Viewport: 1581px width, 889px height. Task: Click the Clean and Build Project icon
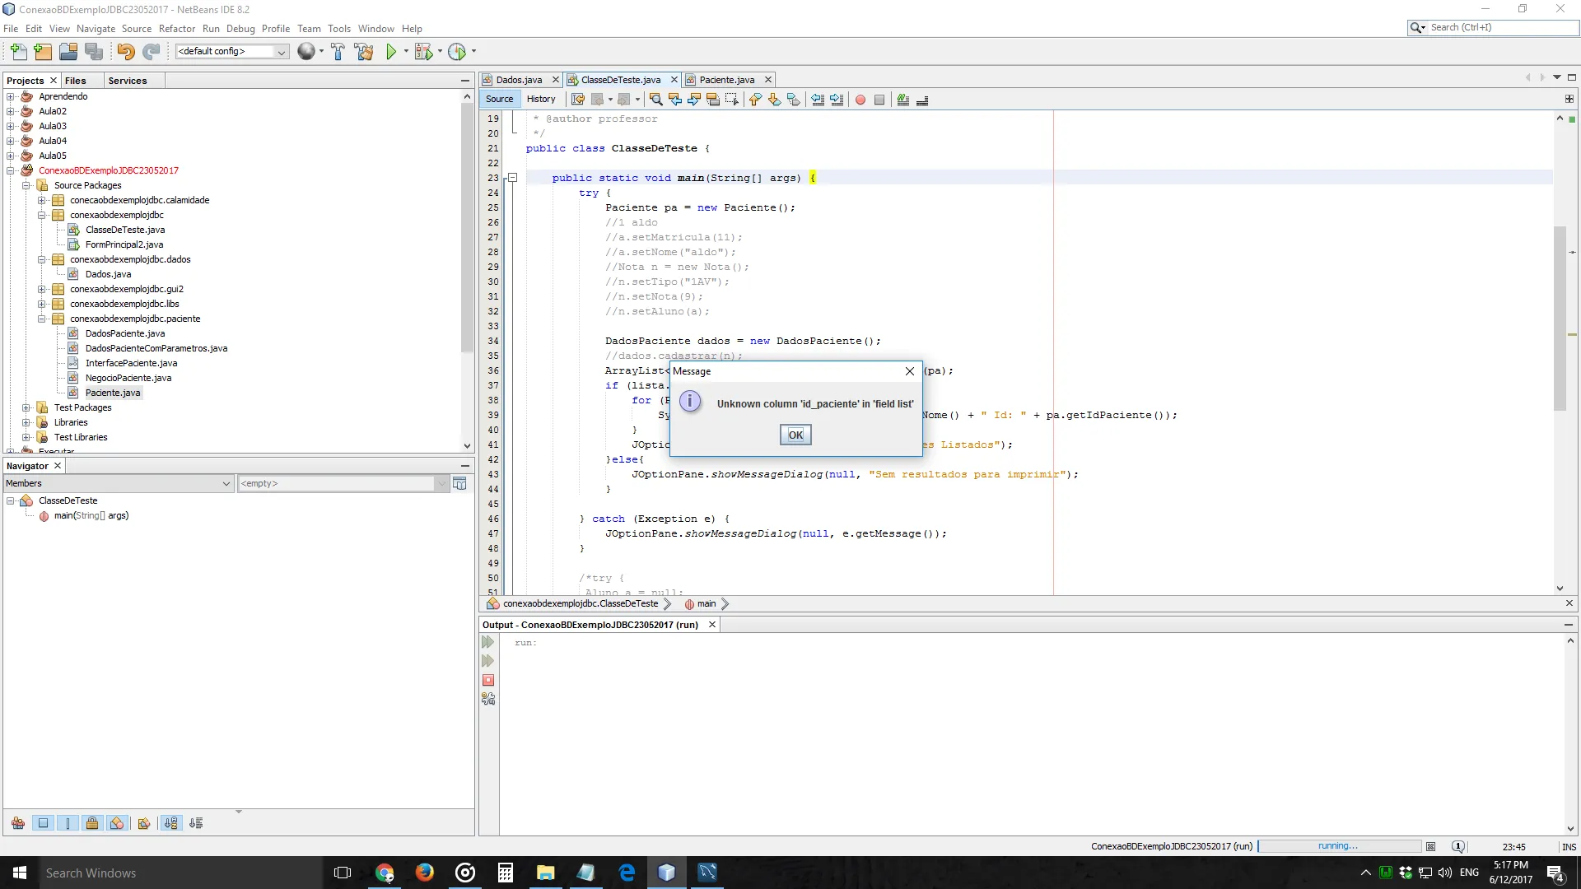[364, 52]
